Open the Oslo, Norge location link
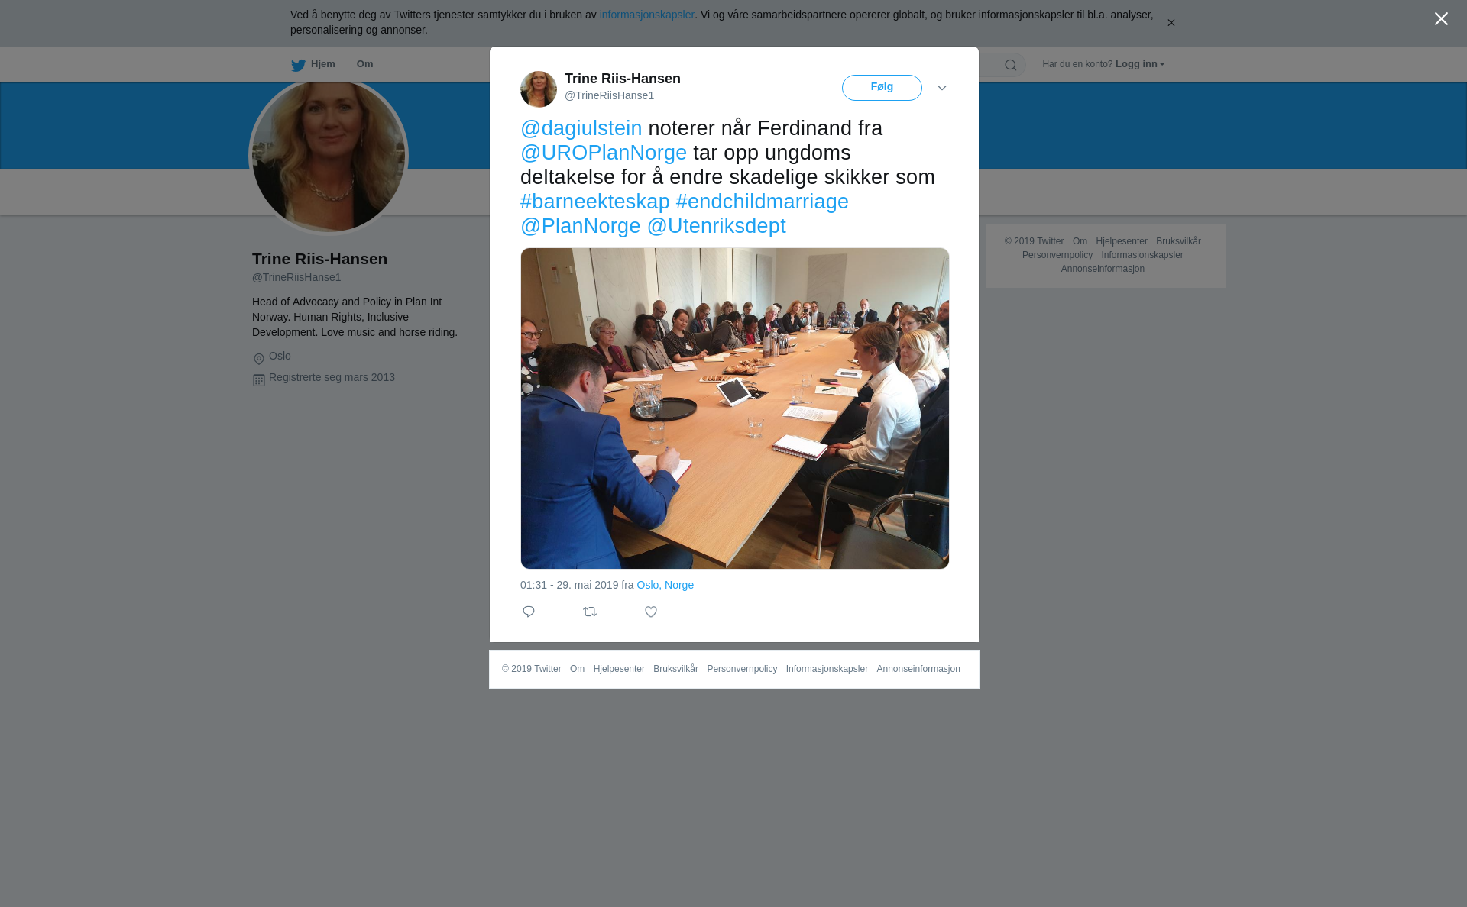Image resolution: width=1467 pixels, height=907 pixels. [x=665, y=585]
